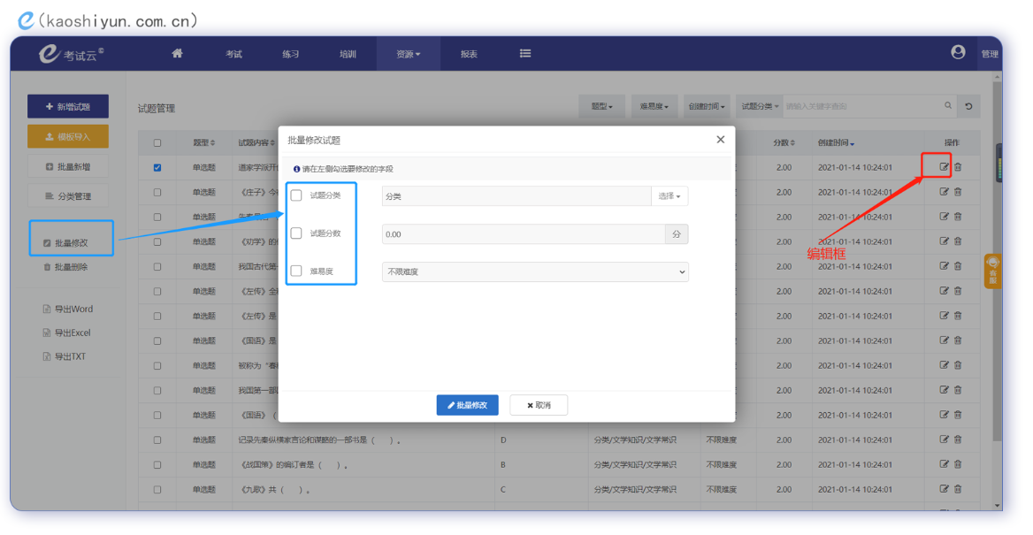The image size is (1033, 535).
Task: Go to the 报表 nav tab
Action: [x=469, y=54]
